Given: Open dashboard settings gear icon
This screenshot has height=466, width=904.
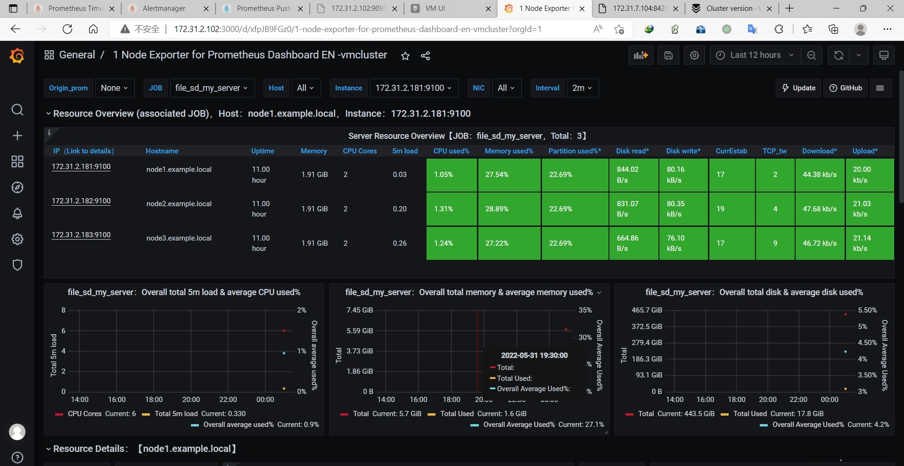Looking at the screenshot, I should point(694,56).
